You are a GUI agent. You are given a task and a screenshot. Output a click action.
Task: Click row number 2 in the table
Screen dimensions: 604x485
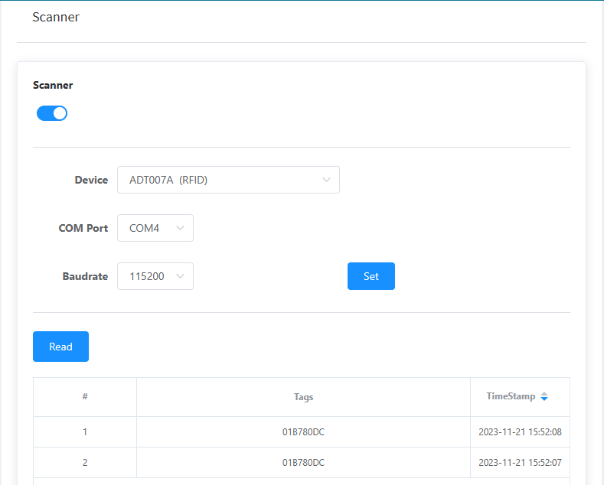point(85,463)
